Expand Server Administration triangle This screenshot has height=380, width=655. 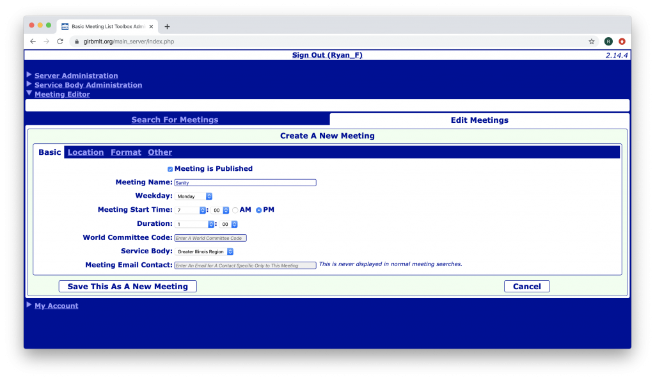(29, 75)
